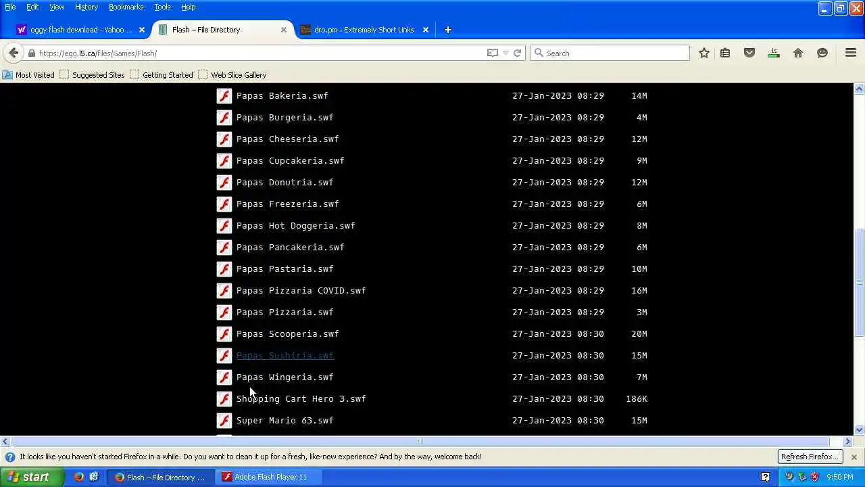Click the Flash – File Directory taskbar button
The width and height of the screenshot is (865, 487).
click(x=162, y=477)
